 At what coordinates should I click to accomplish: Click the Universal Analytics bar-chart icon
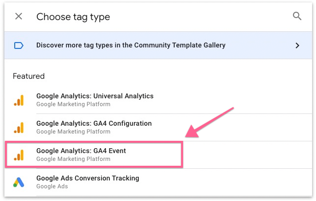19,100
